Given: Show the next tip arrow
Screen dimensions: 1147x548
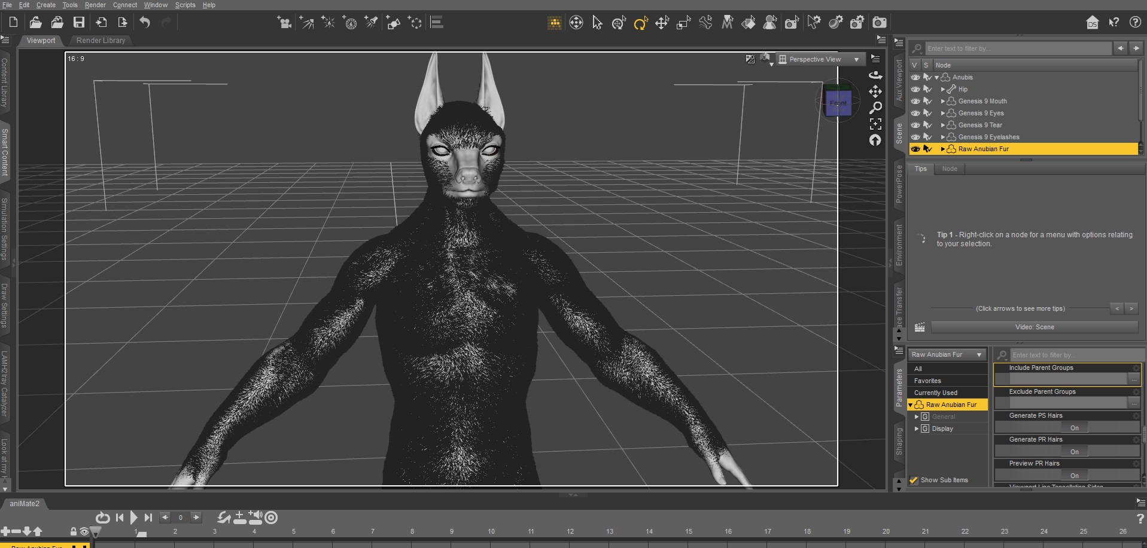Looking at the screenshot, I should [1131, 308].
